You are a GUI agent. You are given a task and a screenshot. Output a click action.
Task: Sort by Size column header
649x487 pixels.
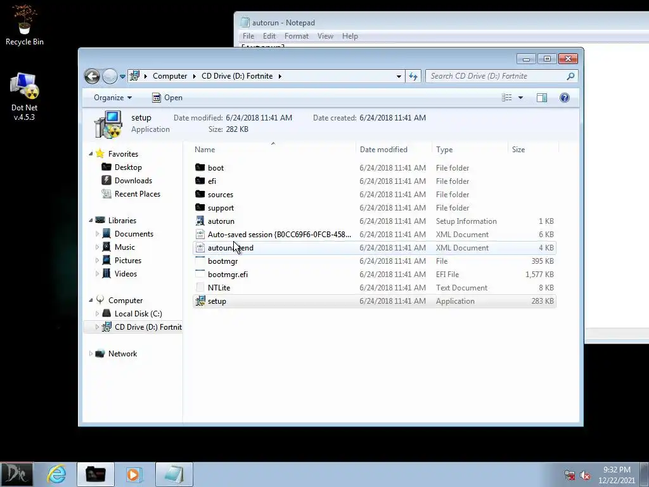click(x=518, y=150)
